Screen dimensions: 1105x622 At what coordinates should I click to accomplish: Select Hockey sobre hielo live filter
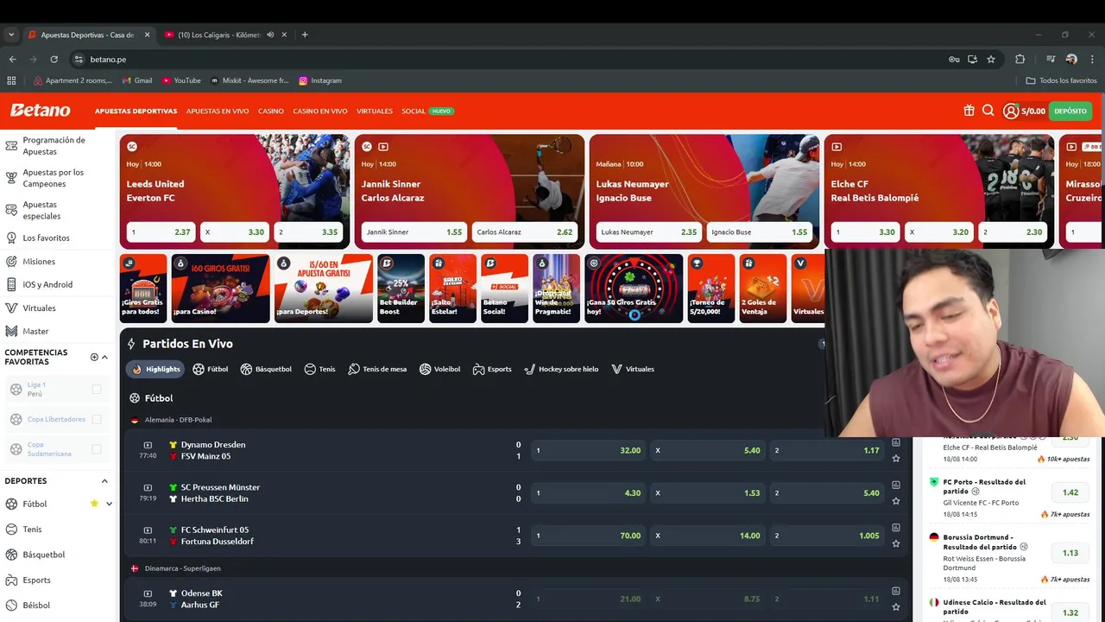click(x=561, y=369)
